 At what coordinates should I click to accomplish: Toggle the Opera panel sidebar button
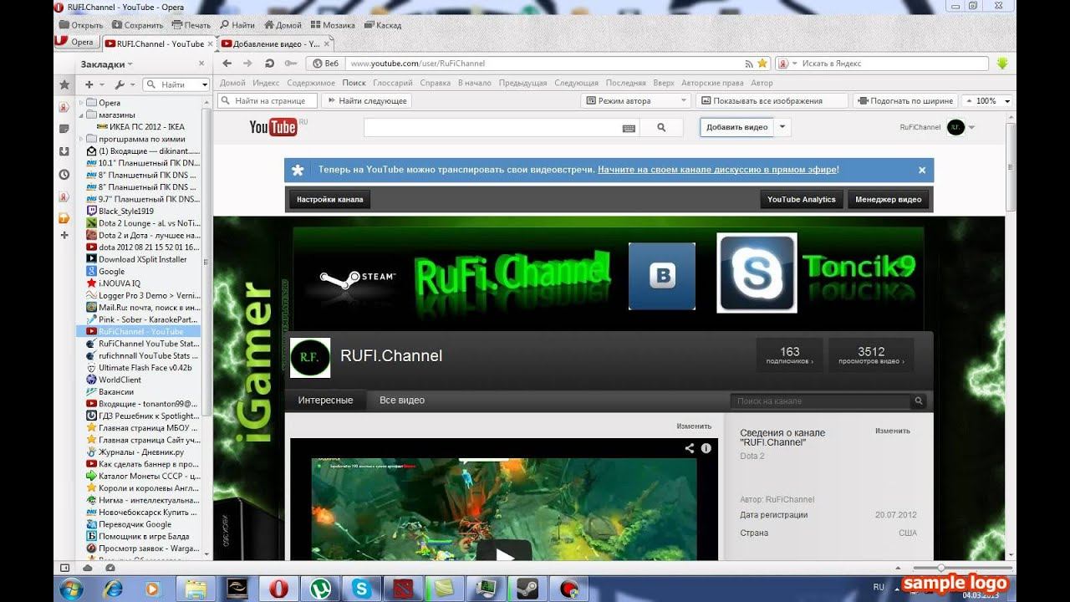click(x=65, y=568)
